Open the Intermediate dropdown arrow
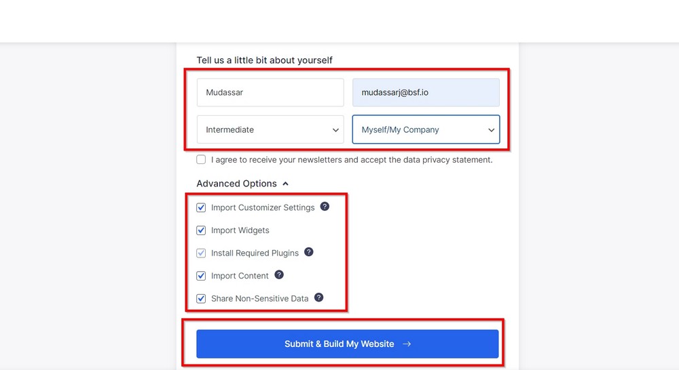The width and height of the screenshot is (679, 370). click(335, 130)
